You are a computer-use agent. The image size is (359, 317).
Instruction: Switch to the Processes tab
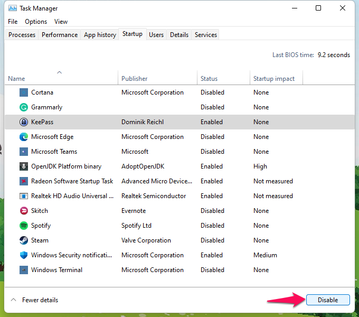22,35
